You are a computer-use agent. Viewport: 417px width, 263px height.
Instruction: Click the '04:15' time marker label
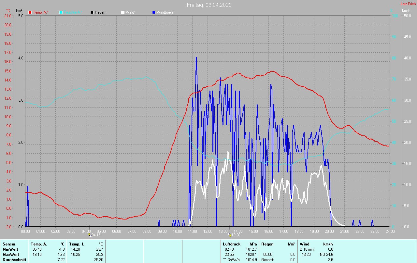(96, 235)
